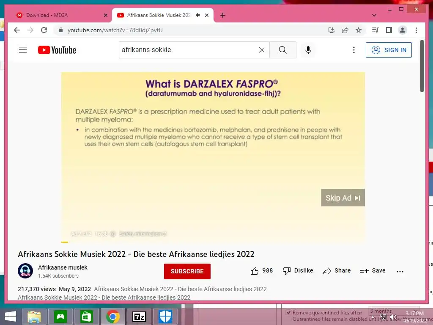Screen dimensions: 433x325
Task: Go to YouTube home via logo
Action: pyautogui.click(x=57, y=50)
